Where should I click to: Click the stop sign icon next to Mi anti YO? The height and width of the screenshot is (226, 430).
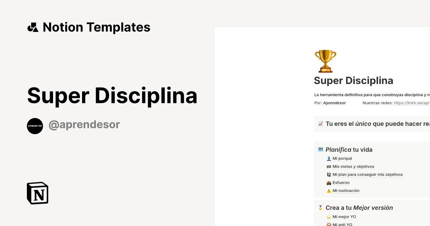tap(329, 224)
